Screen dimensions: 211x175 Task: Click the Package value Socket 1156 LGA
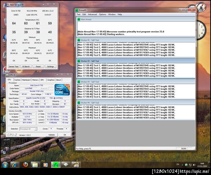[x=37, y=91]
